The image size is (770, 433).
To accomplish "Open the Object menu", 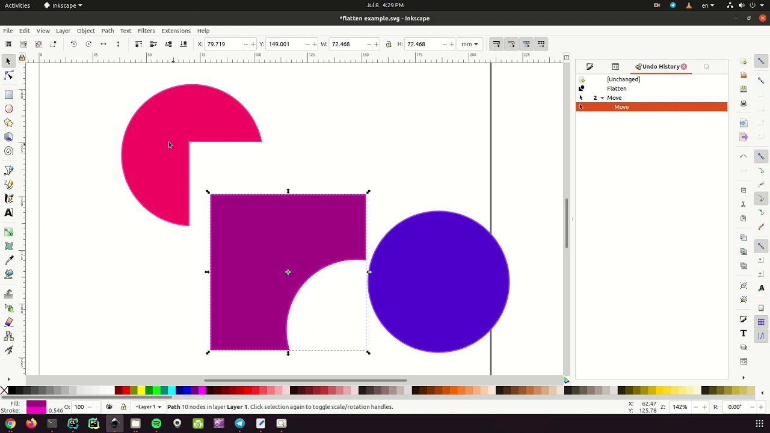I will pyautogui.click(x=85, y=31).
